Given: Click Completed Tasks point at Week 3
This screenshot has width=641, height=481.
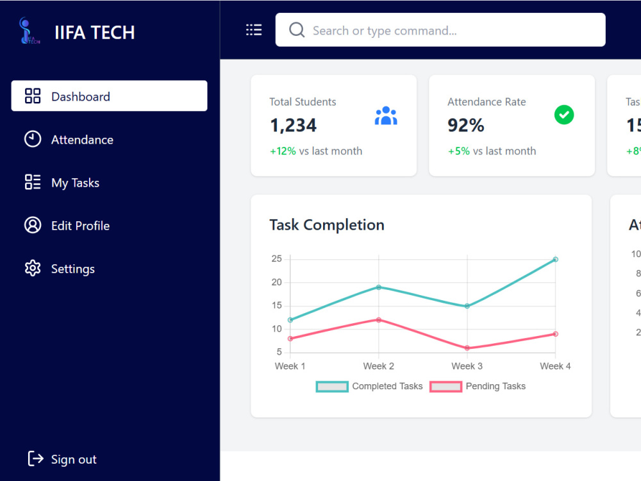Looking at the screenshot, I should (467, 306).
